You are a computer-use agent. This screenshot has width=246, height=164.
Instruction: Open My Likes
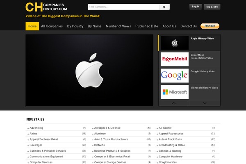coord(212,7)
